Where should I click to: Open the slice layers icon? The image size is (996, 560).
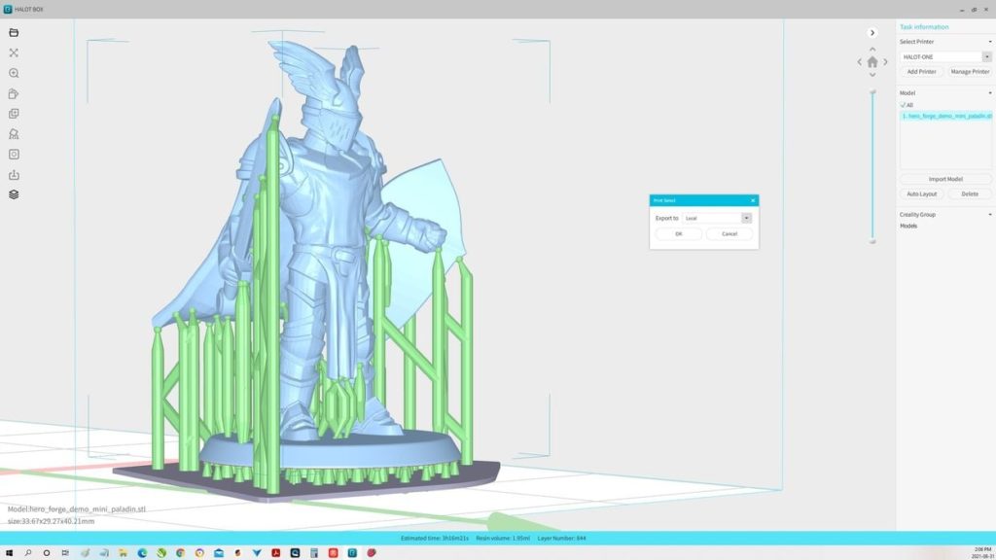point(14,194)
